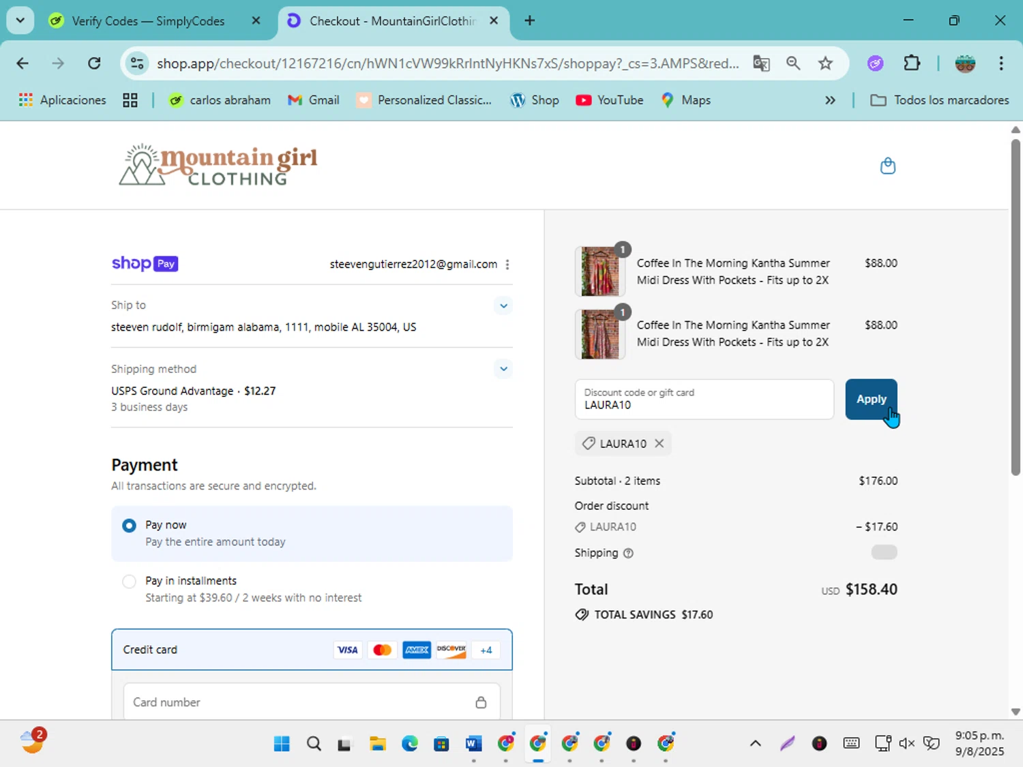
Task: Open Microsoft Edge from taskbar
Action: 409,743
